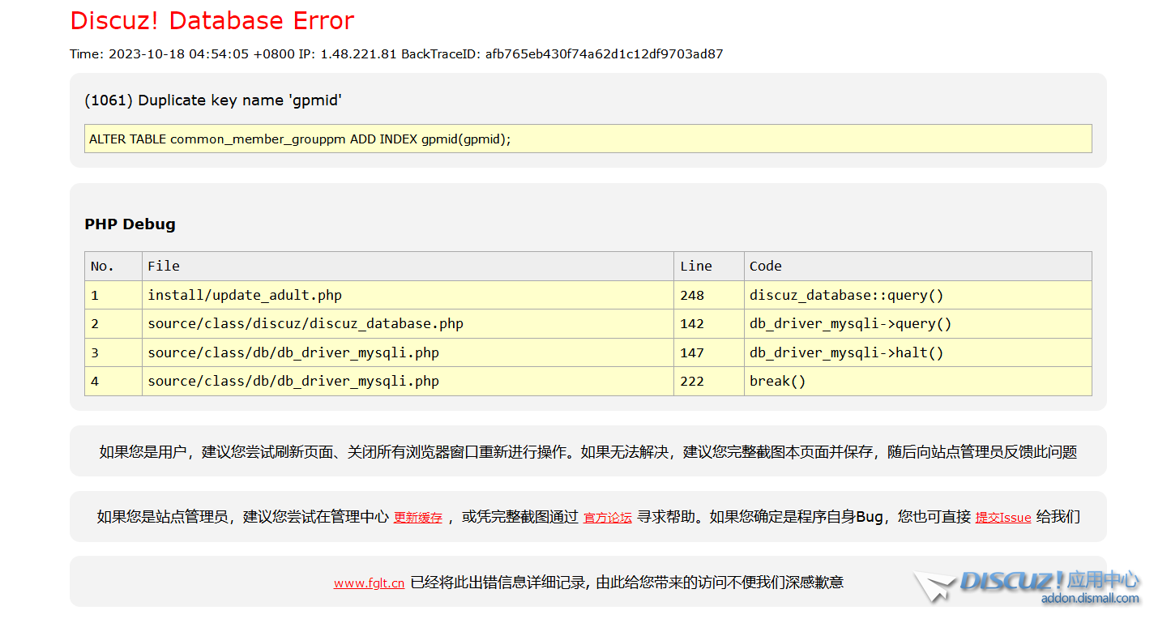
Task: Click the Discuz! Database Error heading
Action: 212,21
